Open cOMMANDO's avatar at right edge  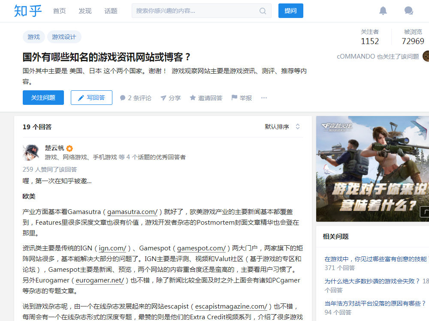pyautogui.click(x=426, y=56)
